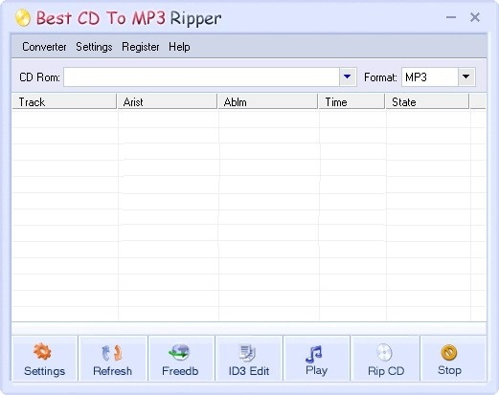Image resolution: width=499 pixels, height=395 pixels.
Task: Sort by the Time column header
Action: (352, 101)
